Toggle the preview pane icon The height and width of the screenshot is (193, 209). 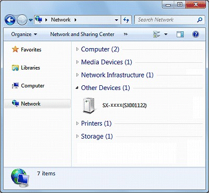tap(180, 35)
